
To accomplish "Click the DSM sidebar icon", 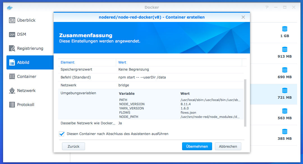I will click(x=12, y=34).
